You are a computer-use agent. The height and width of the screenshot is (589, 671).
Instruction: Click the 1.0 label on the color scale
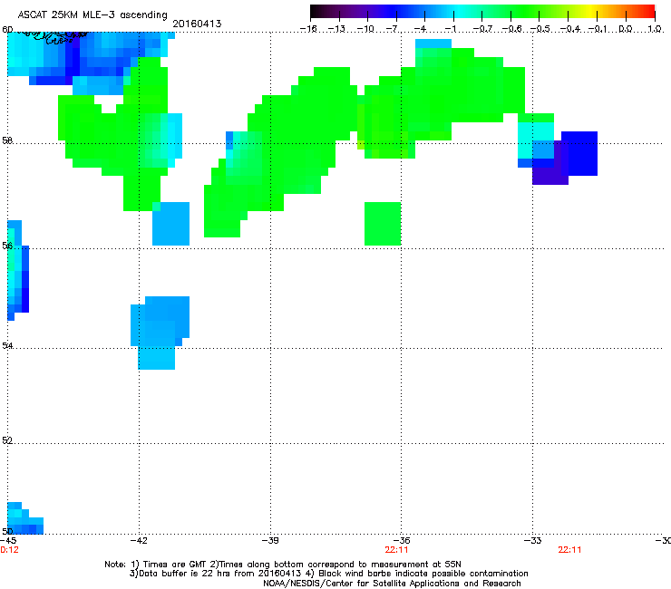click(655, 29)
